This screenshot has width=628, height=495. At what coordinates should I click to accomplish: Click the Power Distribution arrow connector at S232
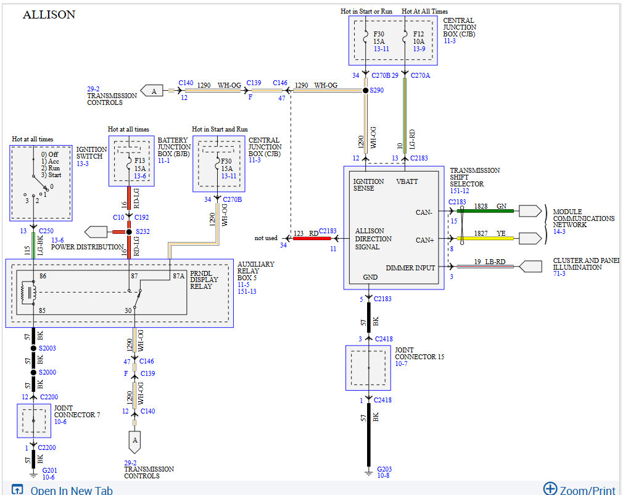click(96, 231)
